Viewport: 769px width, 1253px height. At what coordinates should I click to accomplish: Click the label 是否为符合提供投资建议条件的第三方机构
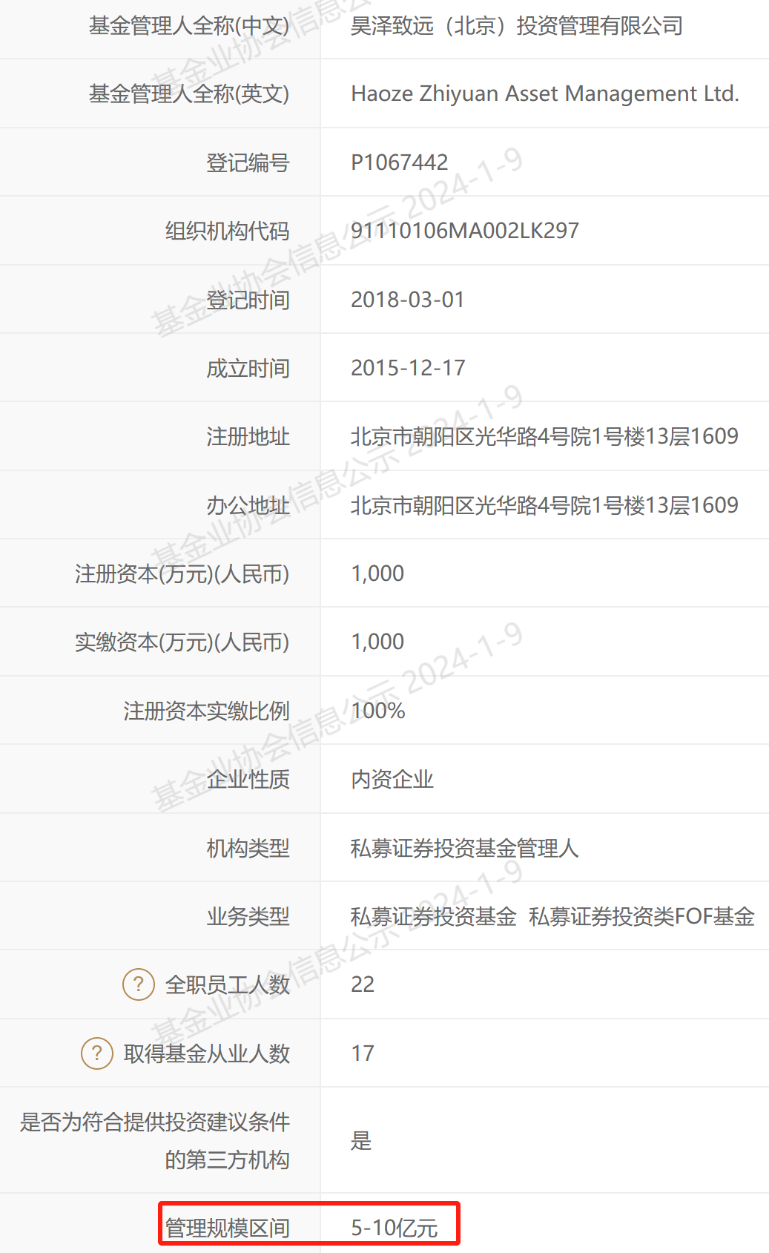(154, 1141)
